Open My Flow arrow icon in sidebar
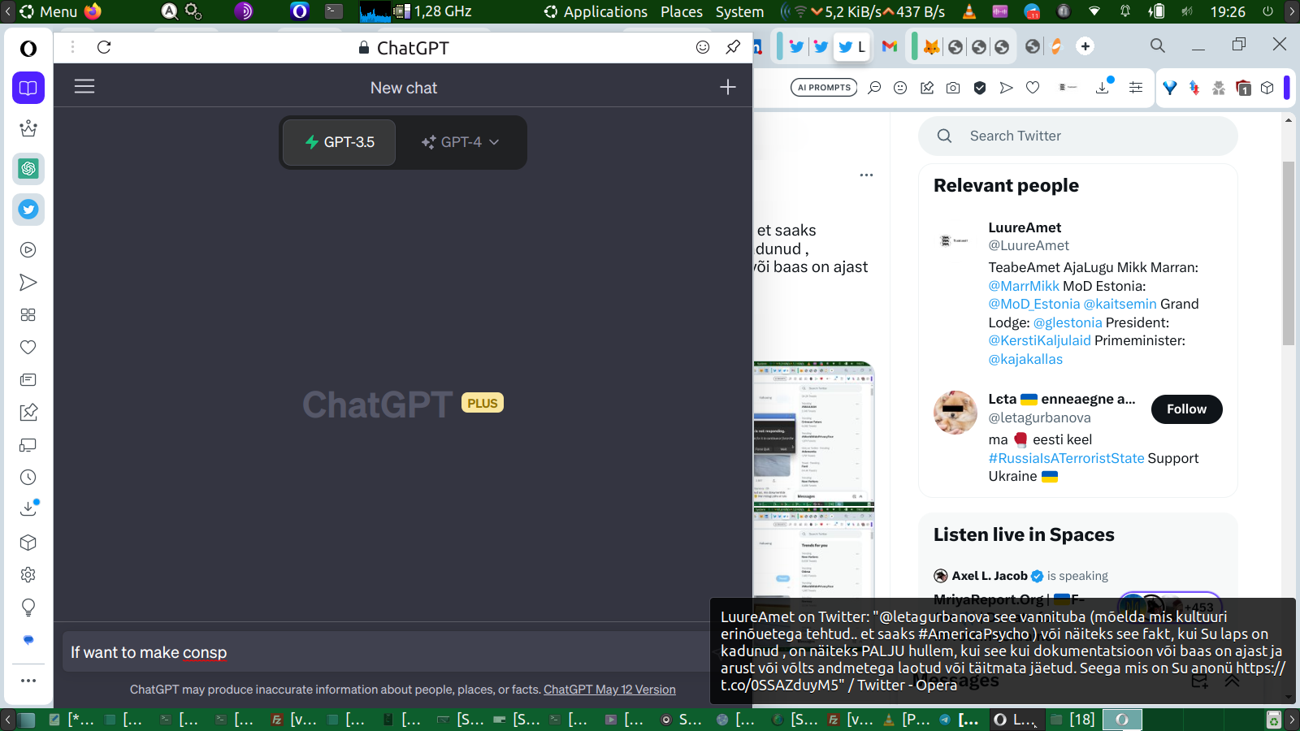 click(28, 283)
